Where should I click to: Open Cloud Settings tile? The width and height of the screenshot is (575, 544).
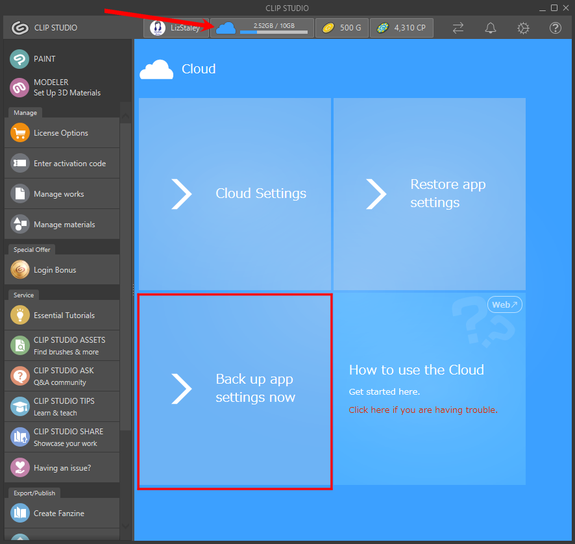pos(234,193)
